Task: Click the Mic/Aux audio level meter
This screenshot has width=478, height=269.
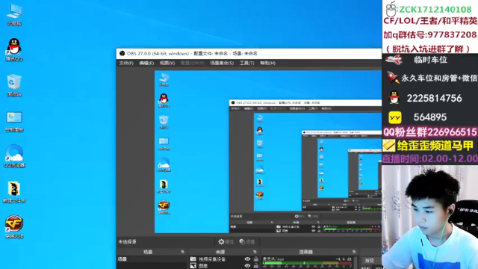Action: coord(307,263)
